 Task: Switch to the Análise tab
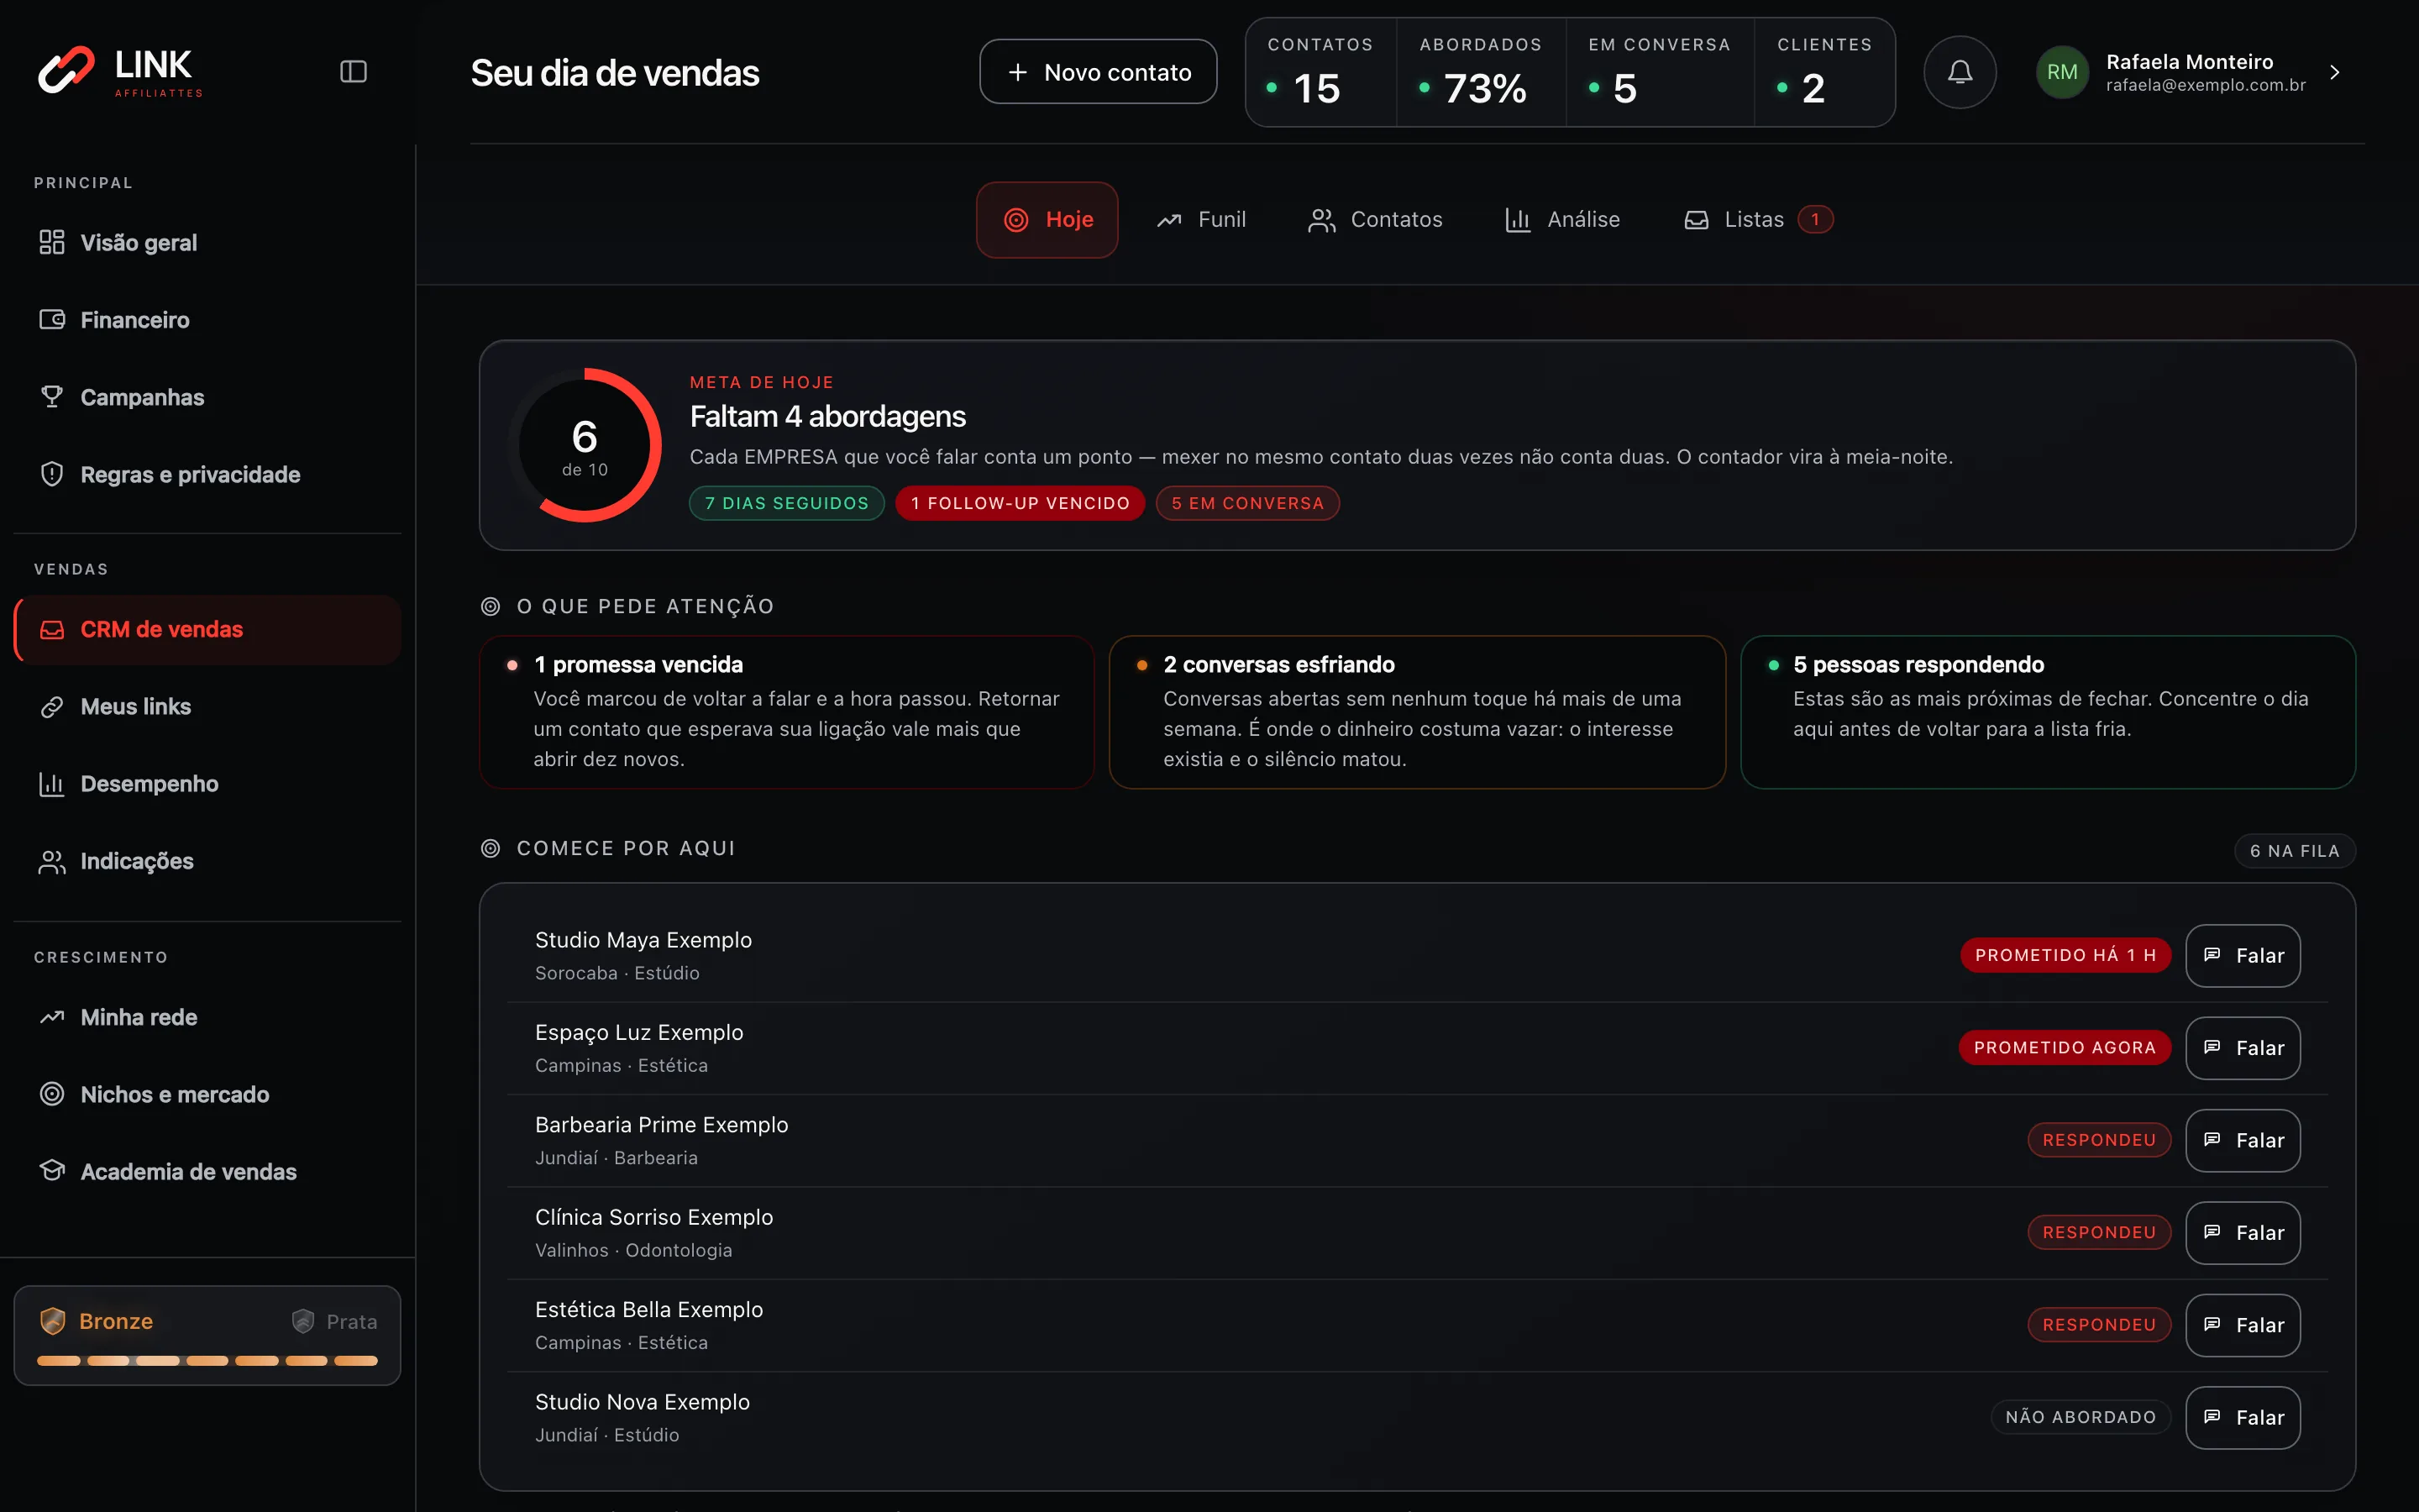1562,219
